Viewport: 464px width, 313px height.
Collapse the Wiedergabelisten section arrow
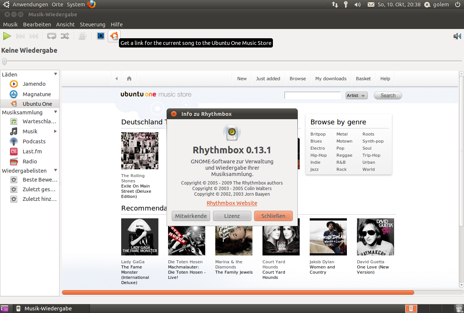pyautogui.click(x=56, y=170)
